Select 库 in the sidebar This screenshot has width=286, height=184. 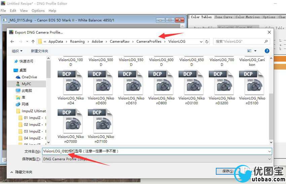coord(21,97)
